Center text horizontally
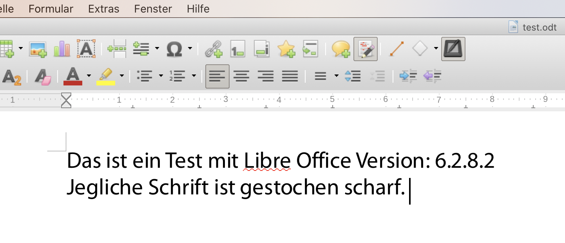Screen dimensions: 565x243 tap(242, 76)
